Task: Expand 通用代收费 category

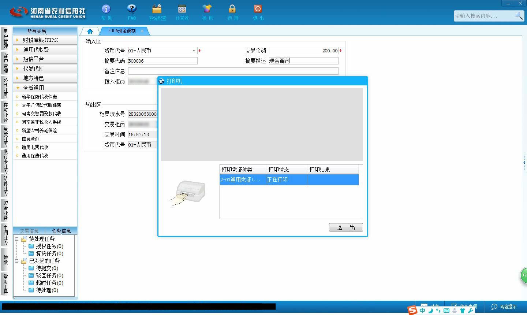Action: 45,49
